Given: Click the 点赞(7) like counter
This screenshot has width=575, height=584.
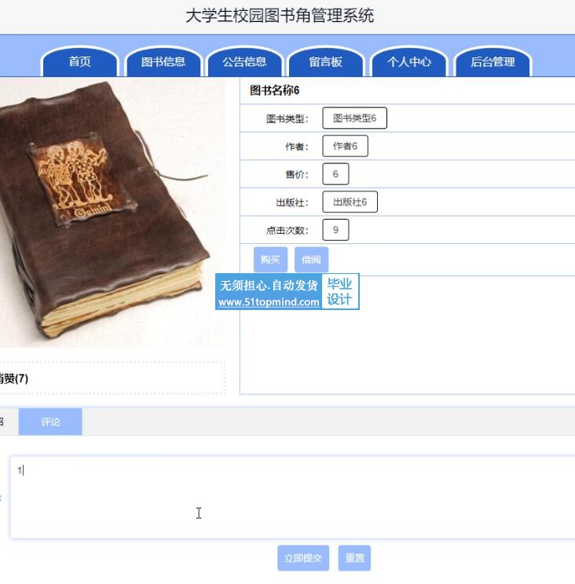Looking at the screenshot, I should [13, 379].
